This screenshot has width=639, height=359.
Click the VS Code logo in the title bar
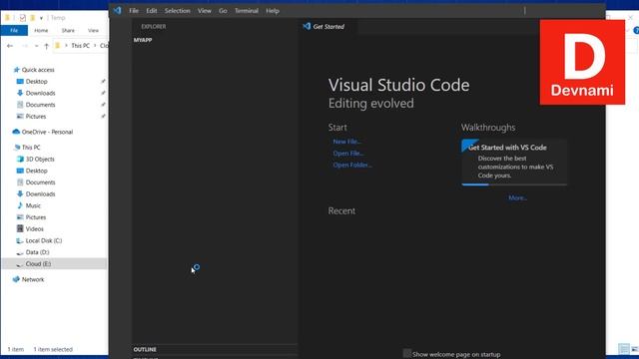coord(118,11)
